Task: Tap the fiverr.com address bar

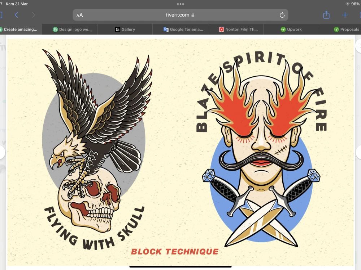Action: coord(180,15)
